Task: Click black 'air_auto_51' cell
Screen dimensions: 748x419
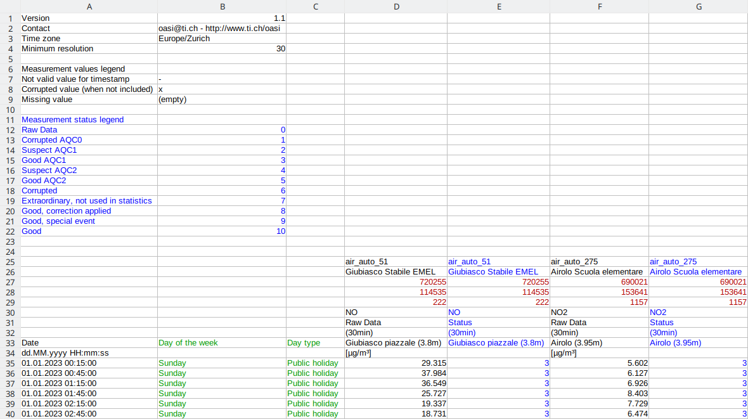Action: pos(396,262)
